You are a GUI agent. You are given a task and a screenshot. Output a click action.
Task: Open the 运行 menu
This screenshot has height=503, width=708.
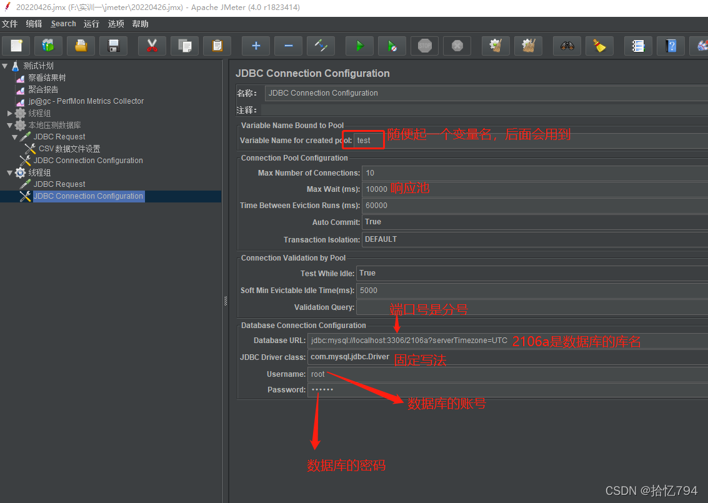[91, 24]
